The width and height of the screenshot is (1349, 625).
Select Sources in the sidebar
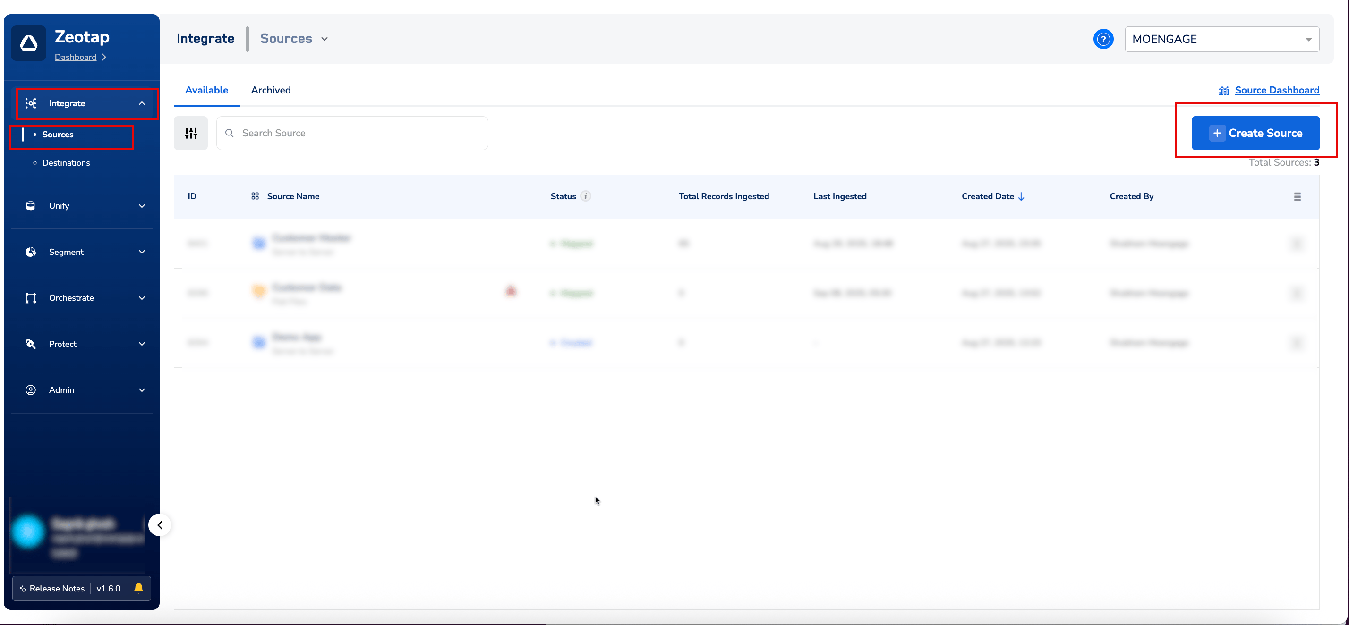click(58, 135)
